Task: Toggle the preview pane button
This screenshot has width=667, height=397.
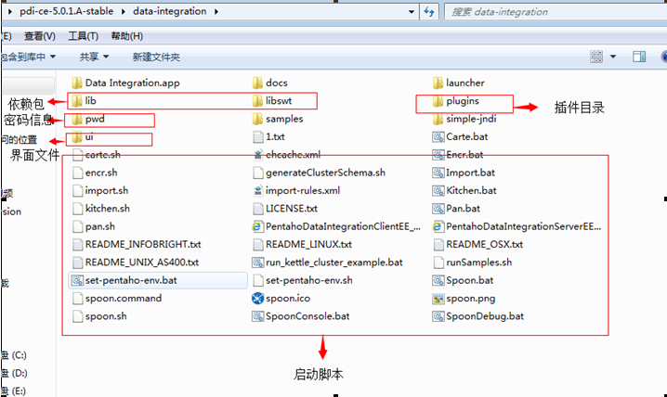Action: point(639,57)
